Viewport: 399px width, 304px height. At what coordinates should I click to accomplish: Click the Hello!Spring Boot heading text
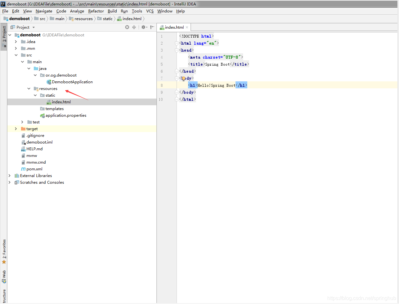pos(216,85)
